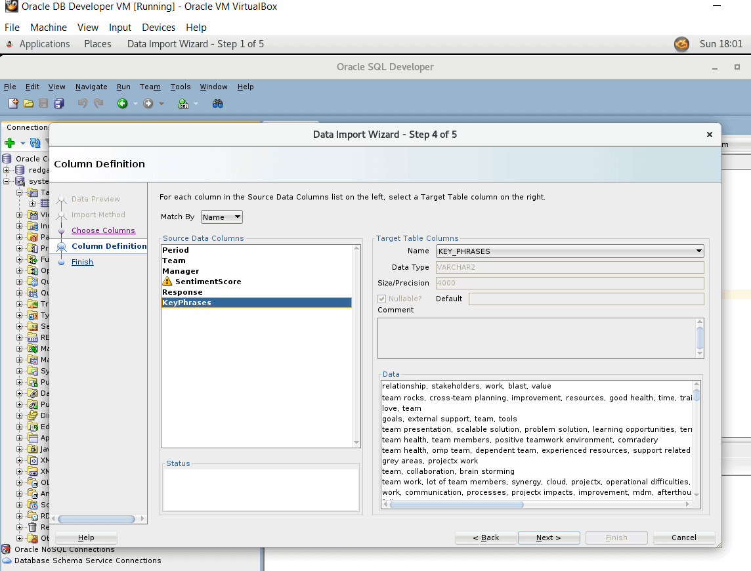
Task: Open the target Name KEY_PHRASES dropdown
Action: click(570, 251)
